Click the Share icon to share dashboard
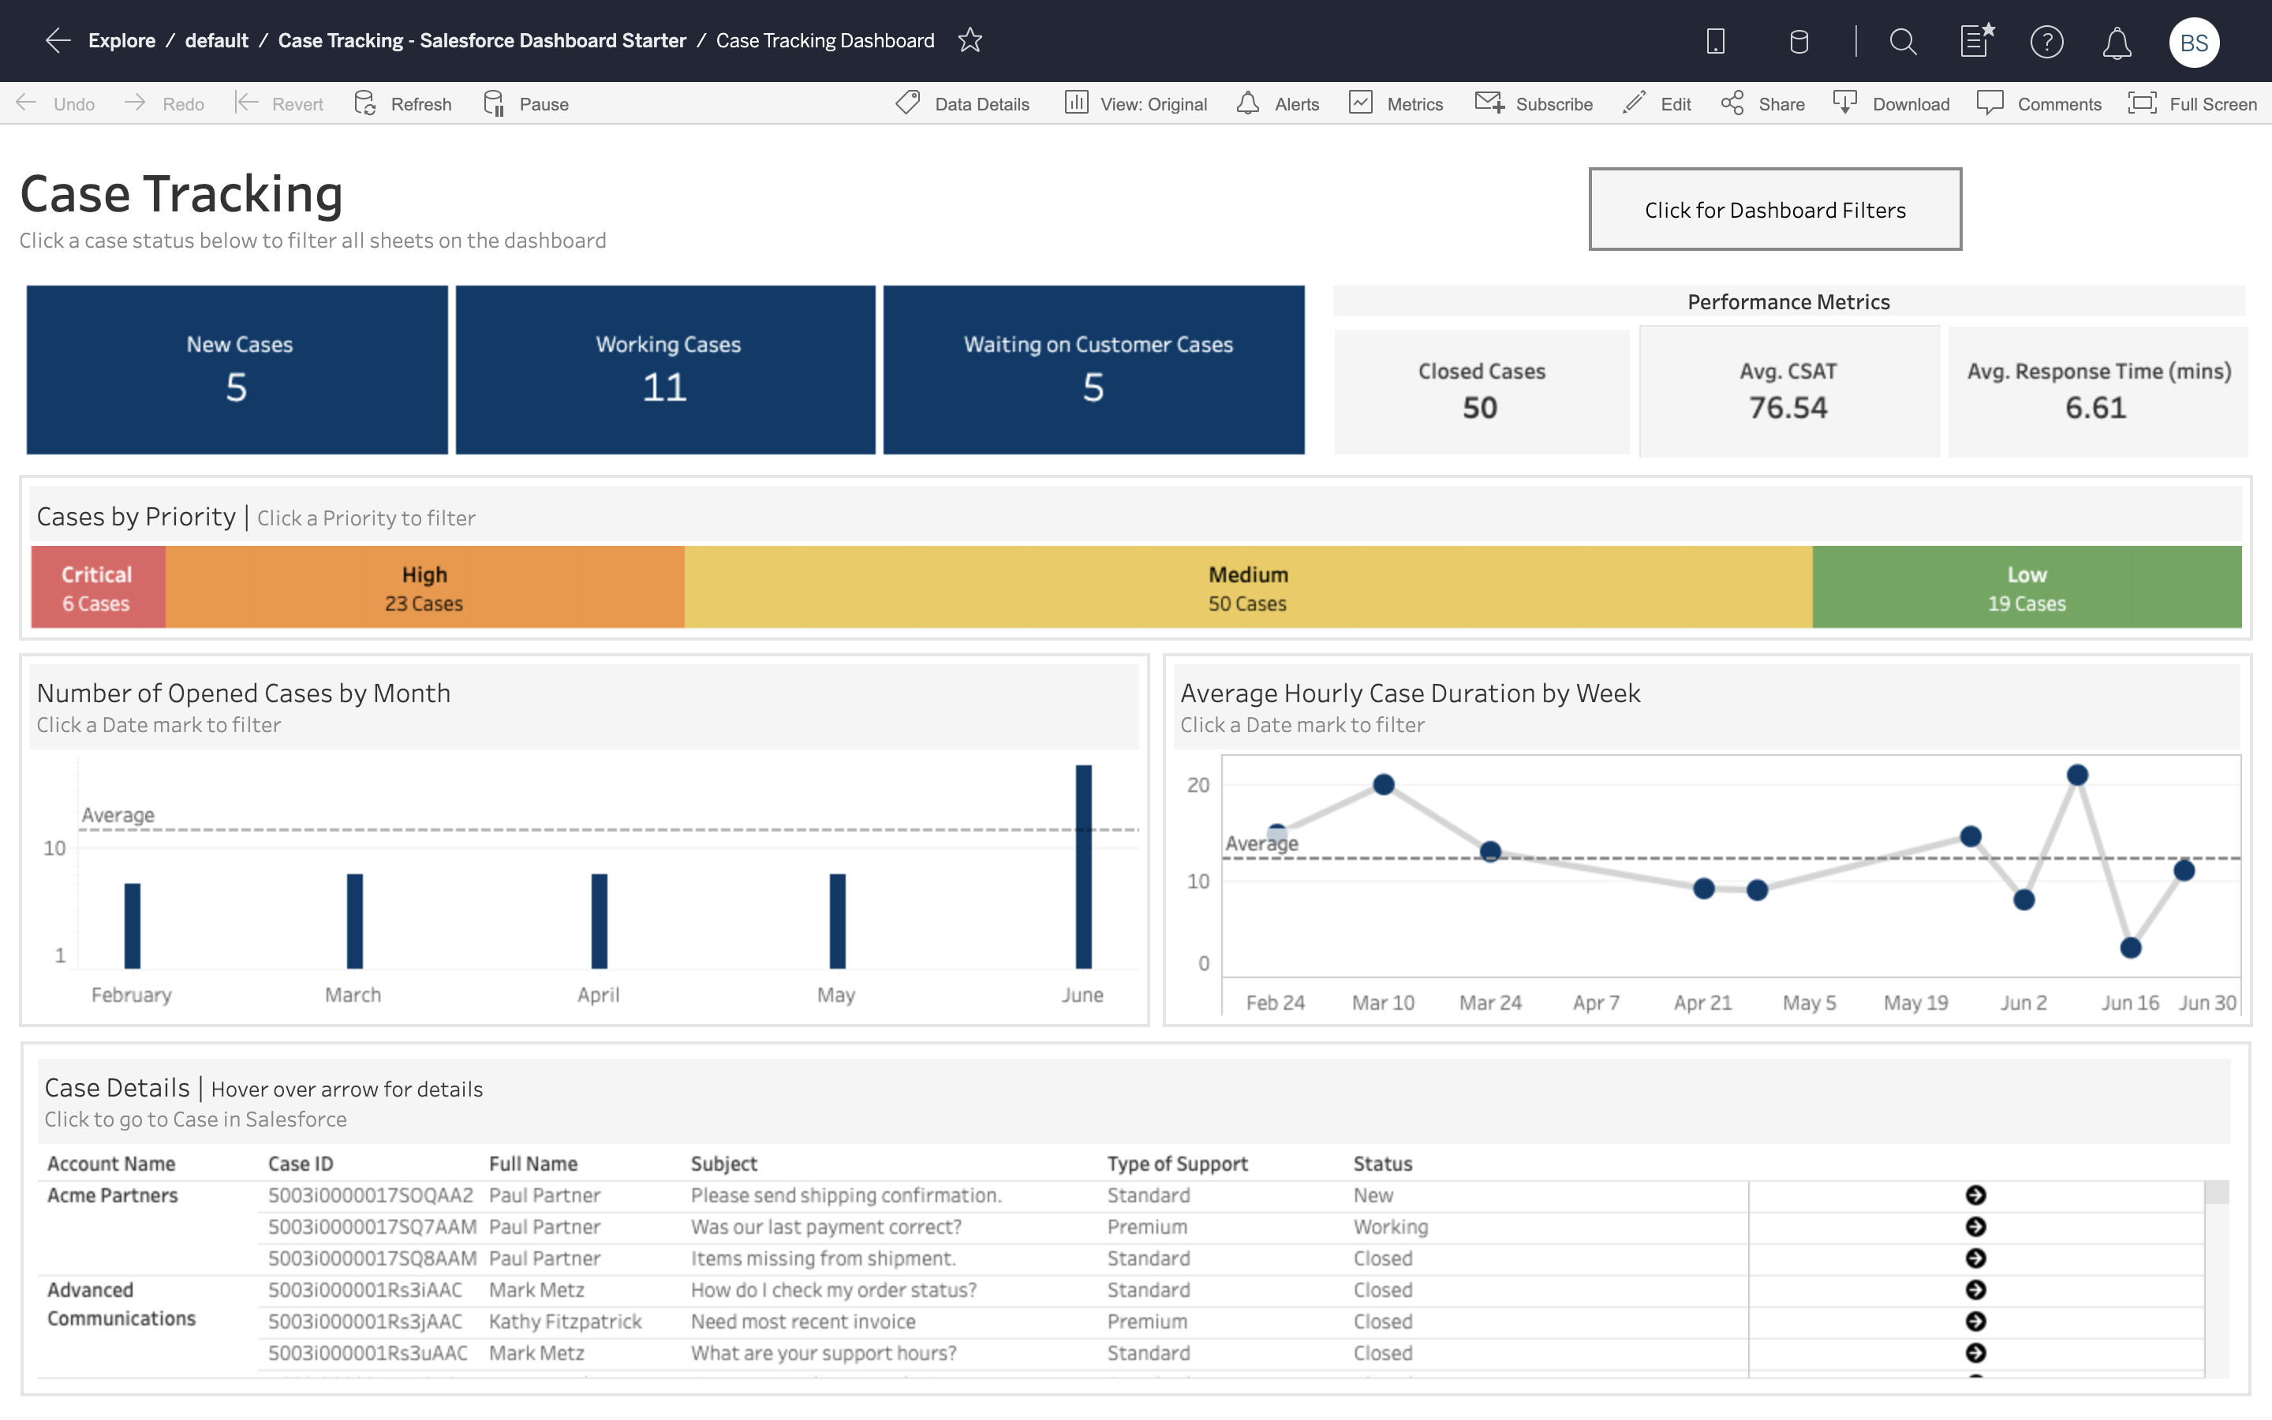 pyautogui.click(x=1731, y=102)
